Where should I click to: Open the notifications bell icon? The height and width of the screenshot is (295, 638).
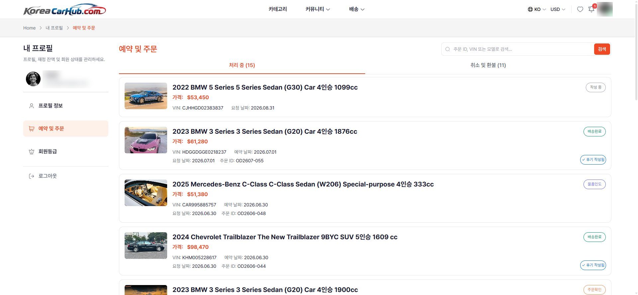coord(591,9)
